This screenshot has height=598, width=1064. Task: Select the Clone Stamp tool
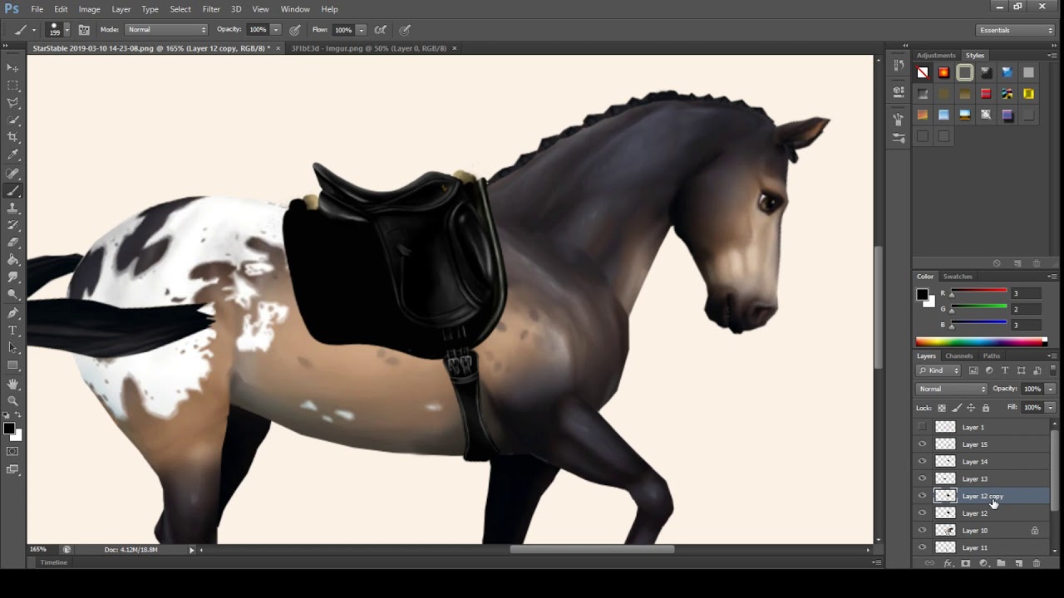coord(12,208)
